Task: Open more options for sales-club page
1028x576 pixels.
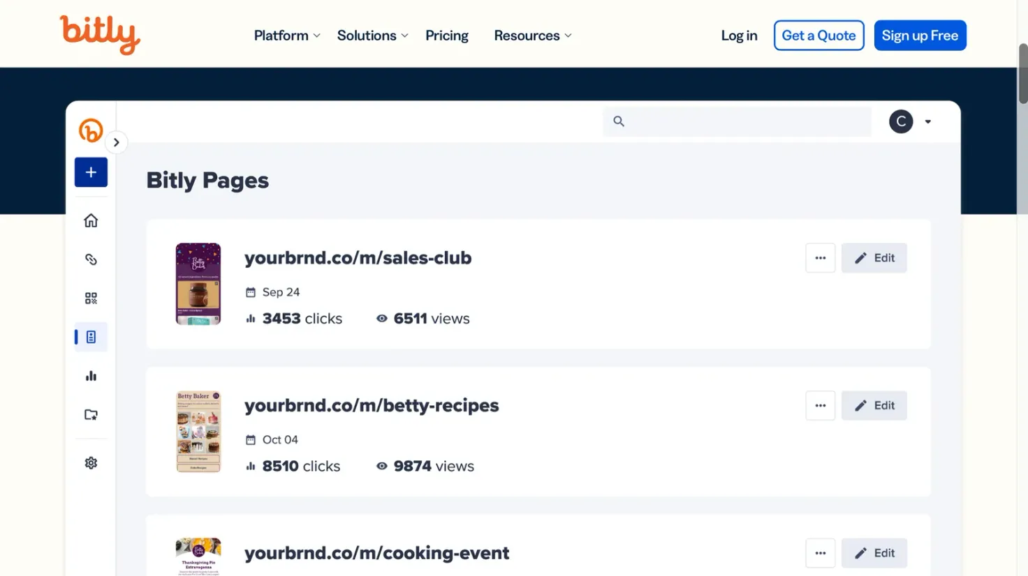Action: (x=821, y=258)
